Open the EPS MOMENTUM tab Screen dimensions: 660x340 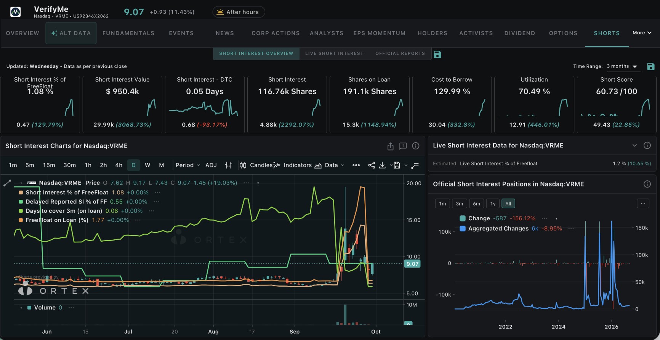(x=379, y=33)
